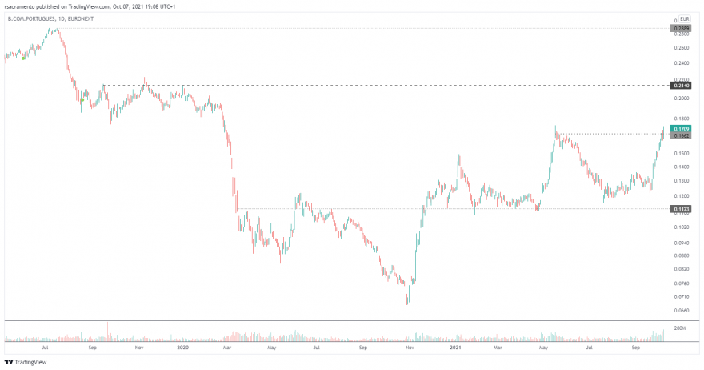704x370 pixels.
Task: Click the Mar label before May 2020
Action: coord(227,348)
